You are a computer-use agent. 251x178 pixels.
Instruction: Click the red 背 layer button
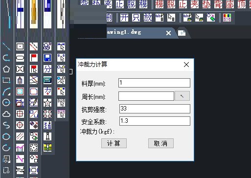click(218, 4)
